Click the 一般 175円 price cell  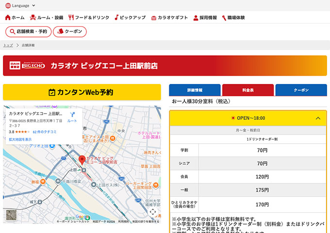pos(262,190)
